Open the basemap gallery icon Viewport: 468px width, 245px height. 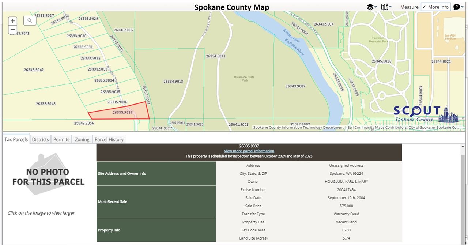[x=384, y=7]
